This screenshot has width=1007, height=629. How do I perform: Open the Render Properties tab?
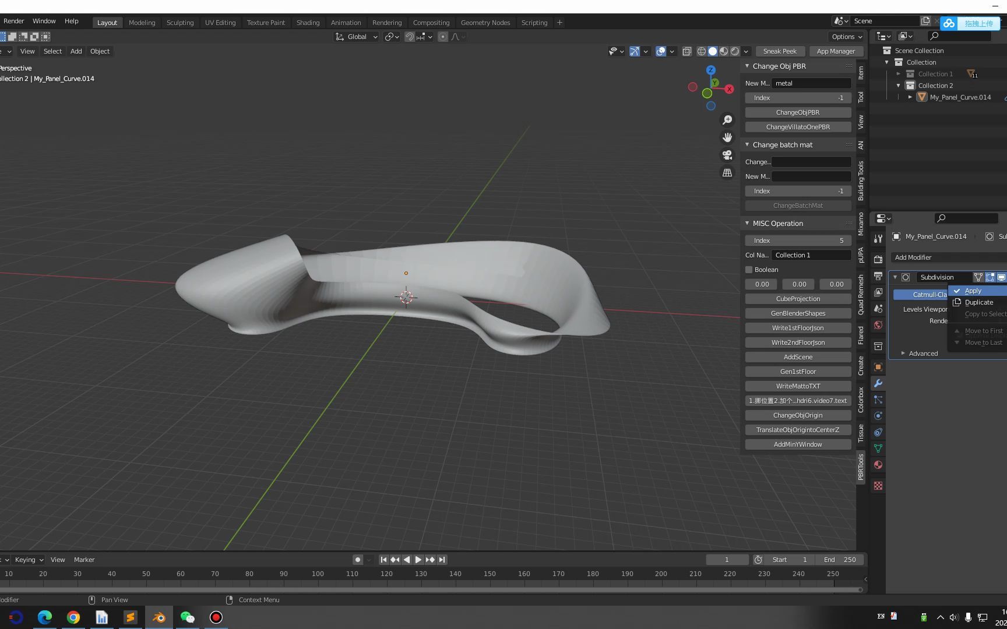[x=878, y=259]
